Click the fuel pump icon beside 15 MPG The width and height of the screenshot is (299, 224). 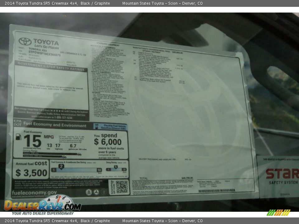(18, 137)
